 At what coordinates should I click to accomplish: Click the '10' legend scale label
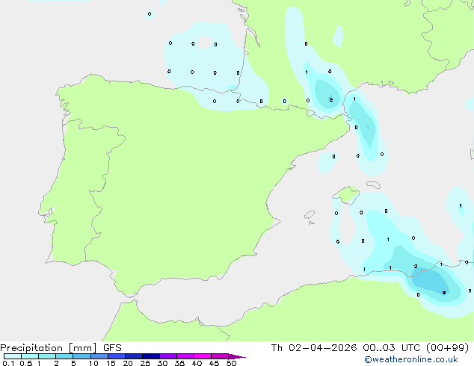pos(93,363)
